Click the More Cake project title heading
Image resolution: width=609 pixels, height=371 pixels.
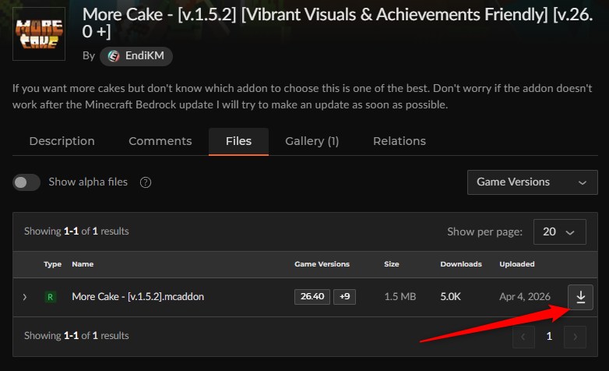[x=338, y=23]
